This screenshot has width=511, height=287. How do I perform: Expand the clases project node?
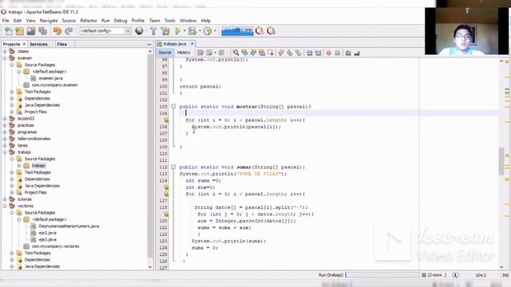pyautogui.click(x=5, y=51)
